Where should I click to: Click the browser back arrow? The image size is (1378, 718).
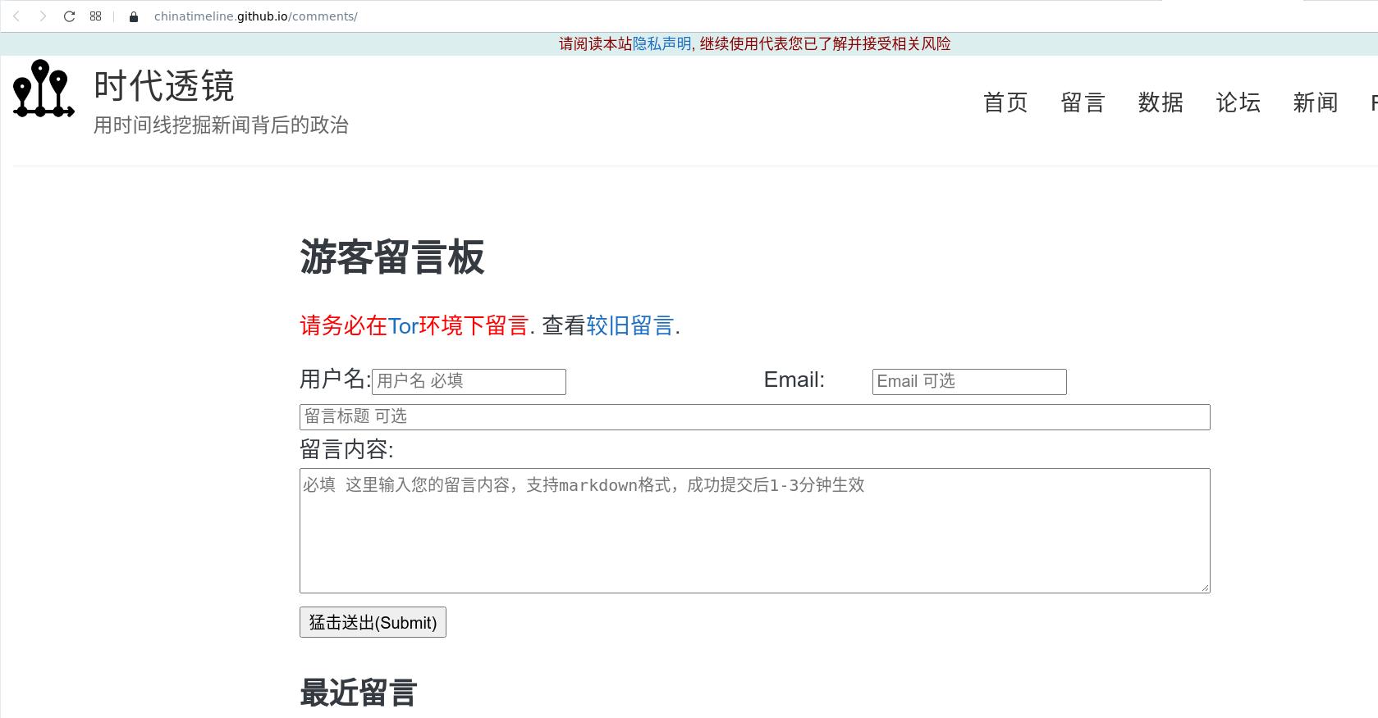(x=16, y=16)
